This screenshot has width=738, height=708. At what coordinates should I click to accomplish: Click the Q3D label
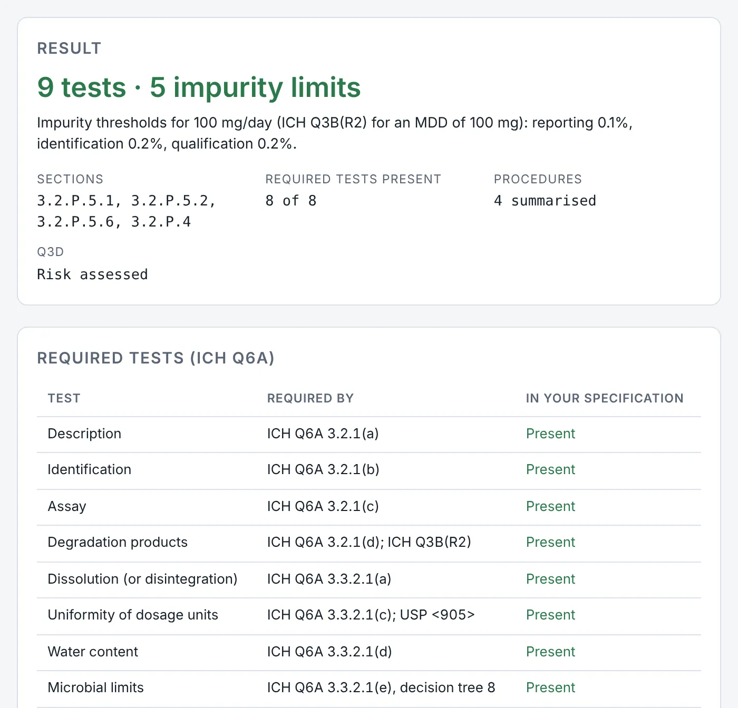coord(51,252)
